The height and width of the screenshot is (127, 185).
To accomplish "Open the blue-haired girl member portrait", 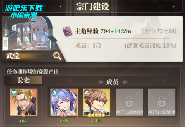I will (x=64, y=102).
